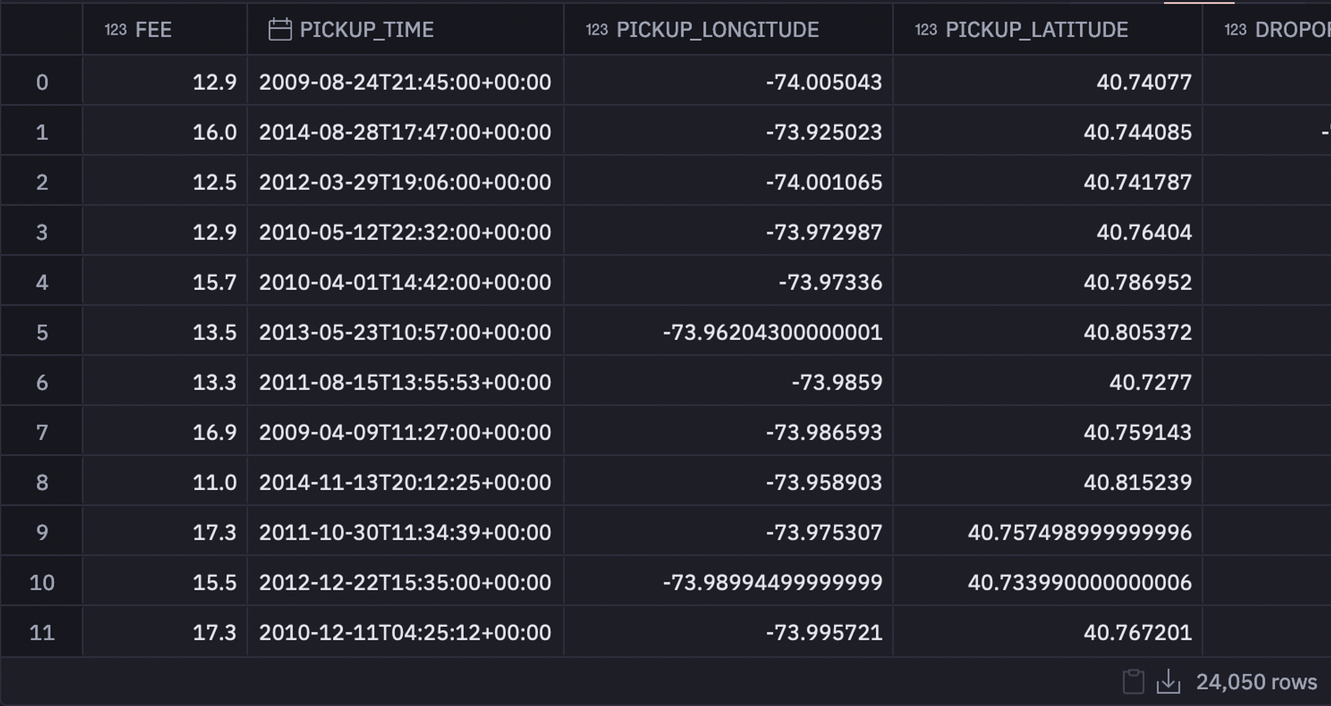Select row index 0
Screen dimensions: 1331x706
coord(42,82)
